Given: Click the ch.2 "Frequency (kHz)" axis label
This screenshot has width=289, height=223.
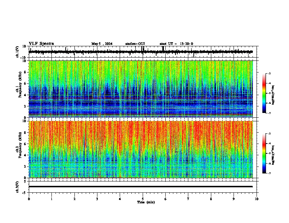Looking at the screenshot, I should click(x=20, y=145).
